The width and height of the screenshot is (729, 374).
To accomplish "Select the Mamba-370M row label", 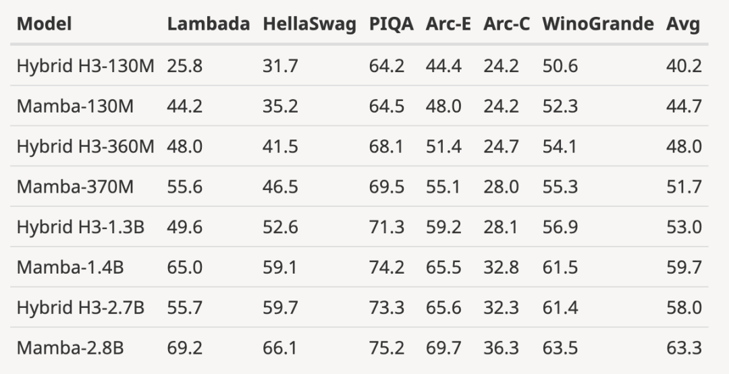I will tap(75, 187).
